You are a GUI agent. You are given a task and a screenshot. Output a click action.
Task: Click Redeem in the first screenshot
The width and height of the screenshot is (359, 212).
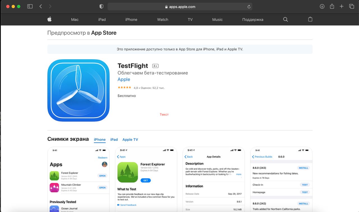tap(103, 158)
